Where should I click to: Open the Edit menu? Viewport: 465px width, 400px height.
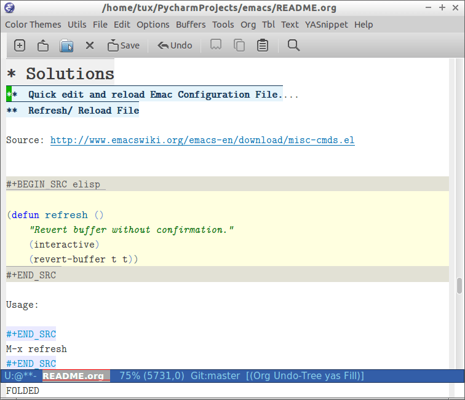(122, 25)
